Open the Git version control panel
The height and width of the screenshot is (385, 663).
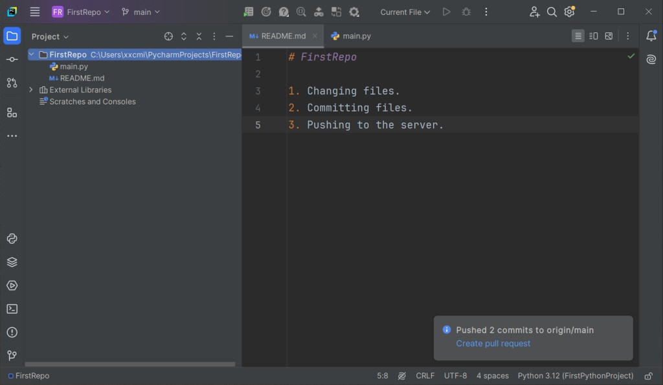click(x=12, y=356)
